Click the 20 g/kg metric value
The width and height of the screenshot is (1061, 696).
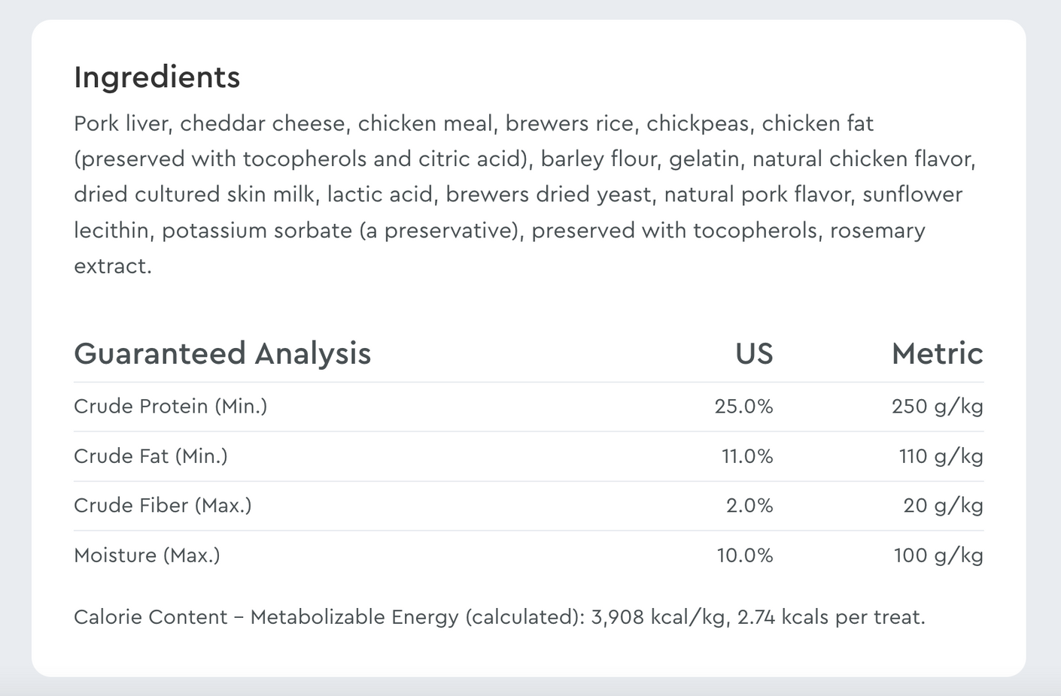pyautogui.click(x=943, y=505)
